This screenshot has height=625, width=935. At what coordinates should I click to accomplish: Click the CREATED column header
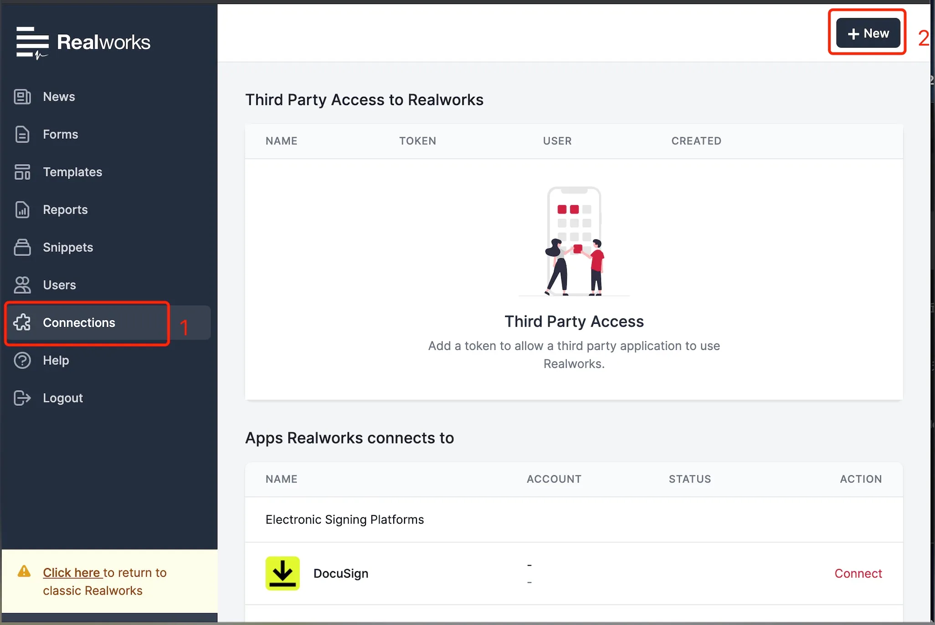click(x=696, y=141)
